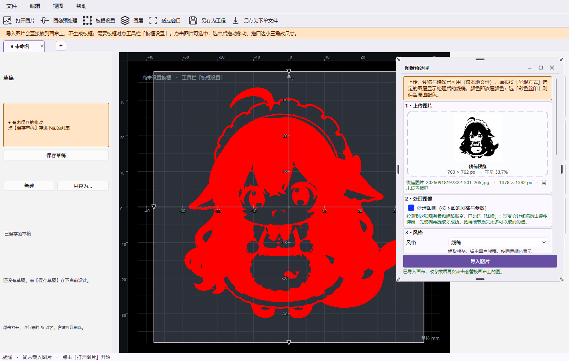Open the 视图 menu
The image size is (569, 361).
(58, 6)
